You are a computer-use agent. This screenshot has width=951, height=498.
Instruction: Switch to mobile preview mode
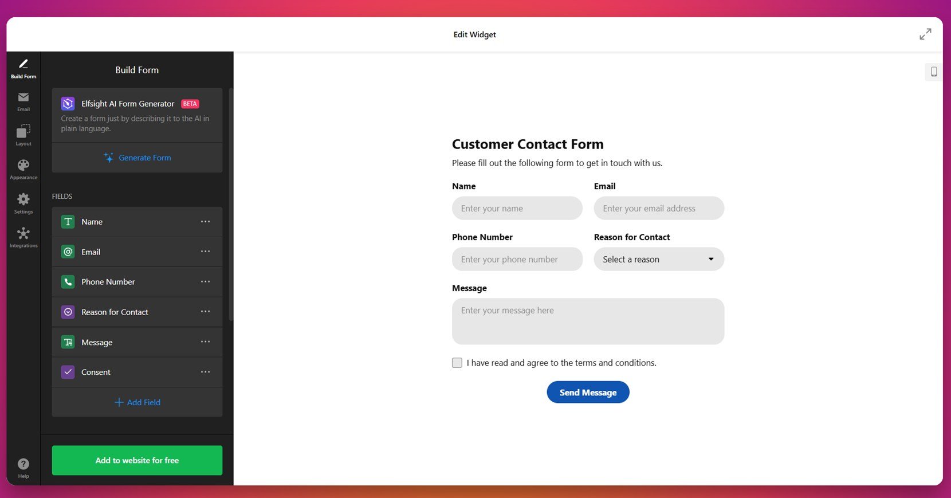coord(934,72)
